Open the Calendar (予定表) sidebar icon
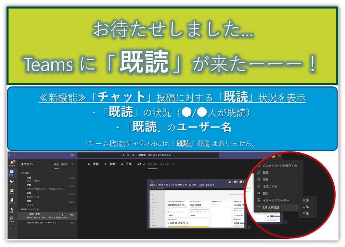This screenshot has height=247, width=345. [12, 191]
